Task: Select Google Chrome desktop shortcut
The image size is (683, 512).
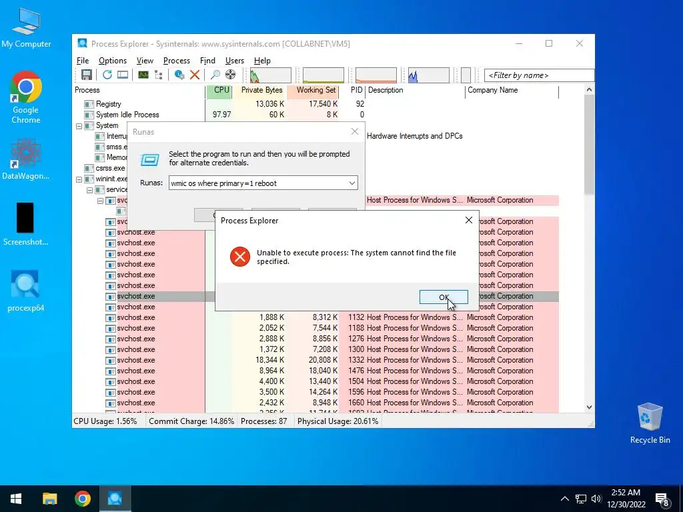Action: tap(26, 98)
